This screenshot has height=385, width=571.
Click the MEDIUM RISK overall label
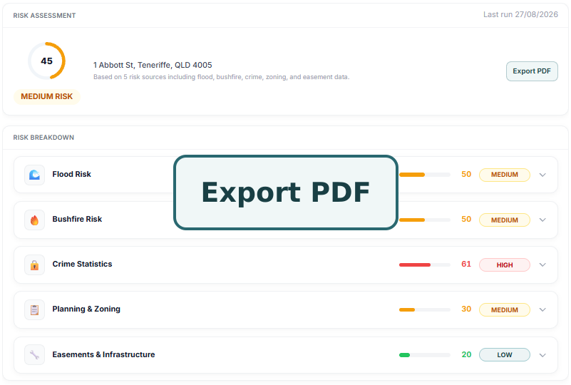coord(46,96)
